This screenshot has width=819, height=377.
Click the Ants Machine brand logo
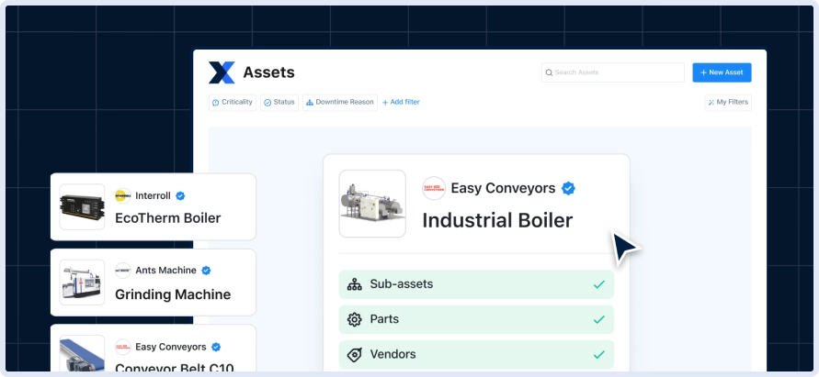[x=123, y=271]
